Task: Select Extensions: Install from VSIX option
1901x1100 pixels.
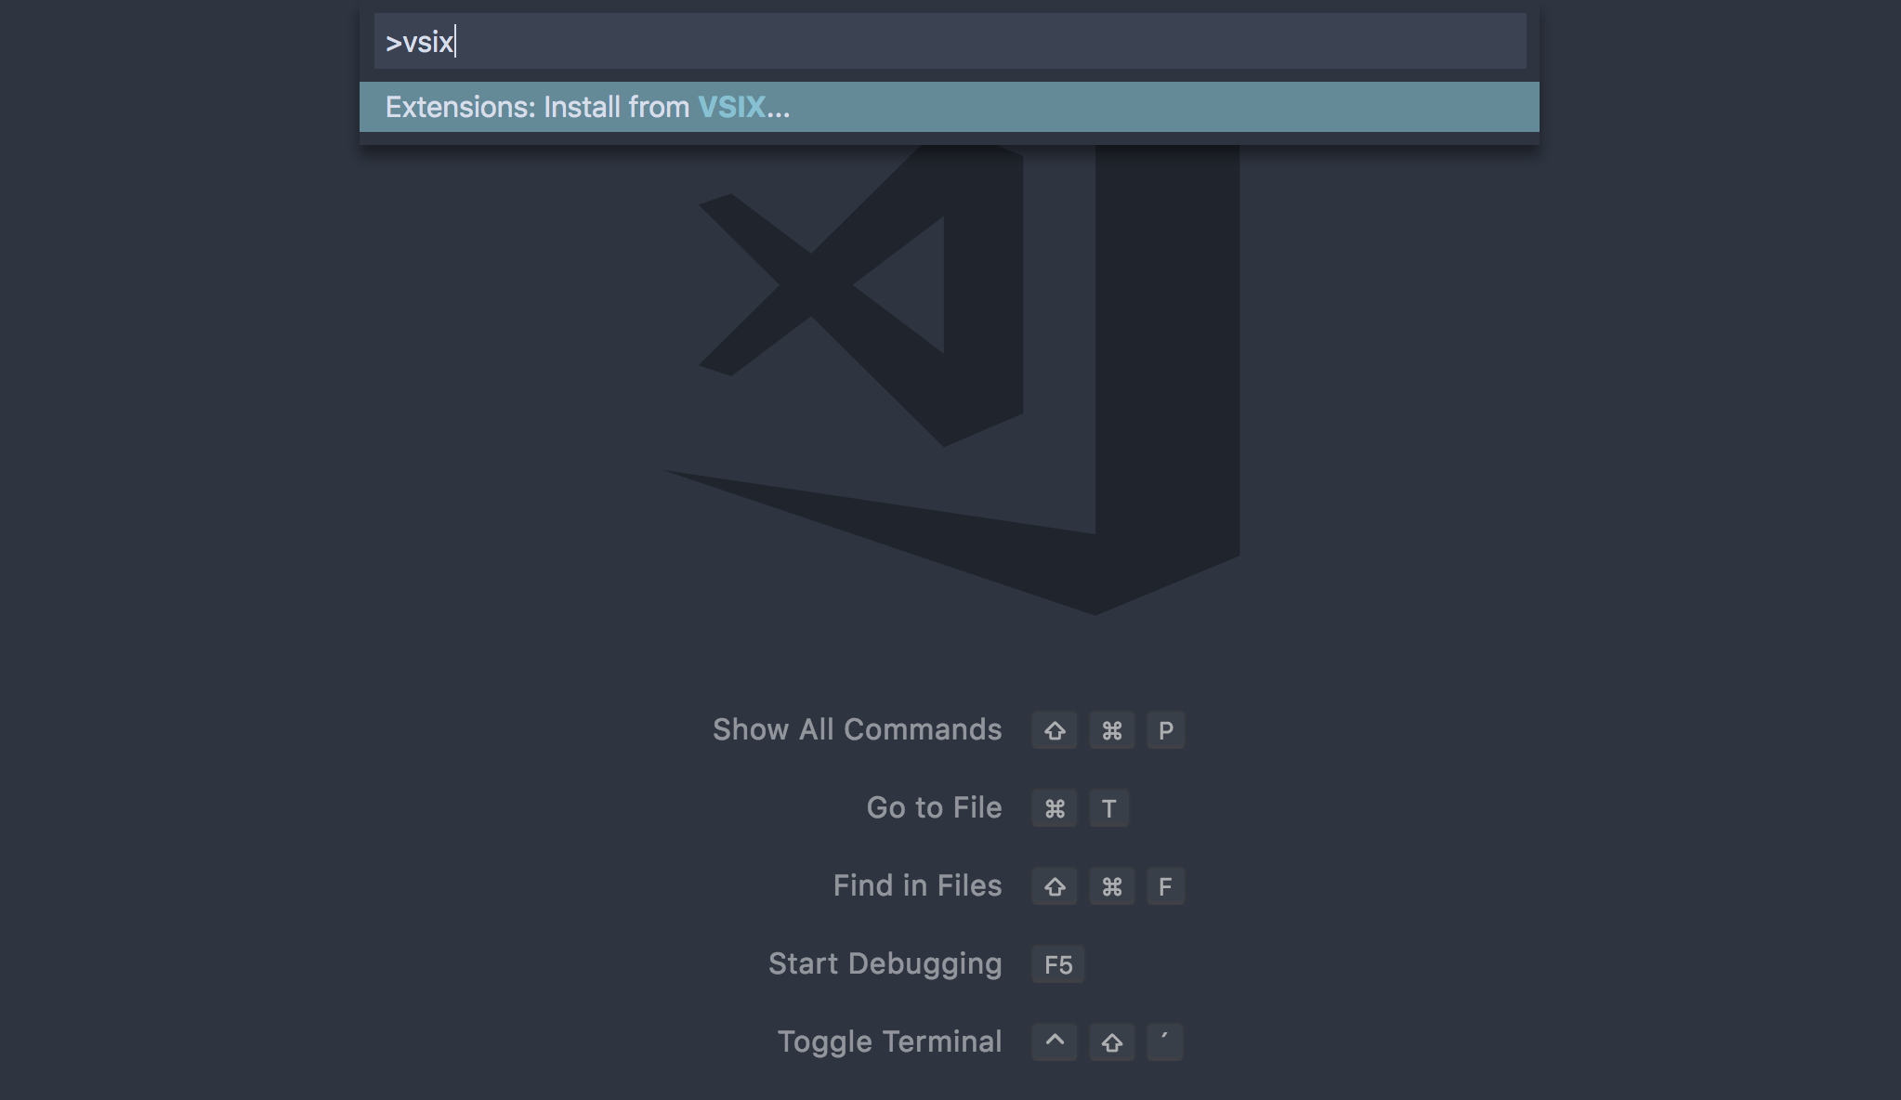Action: tap(950, 106)
